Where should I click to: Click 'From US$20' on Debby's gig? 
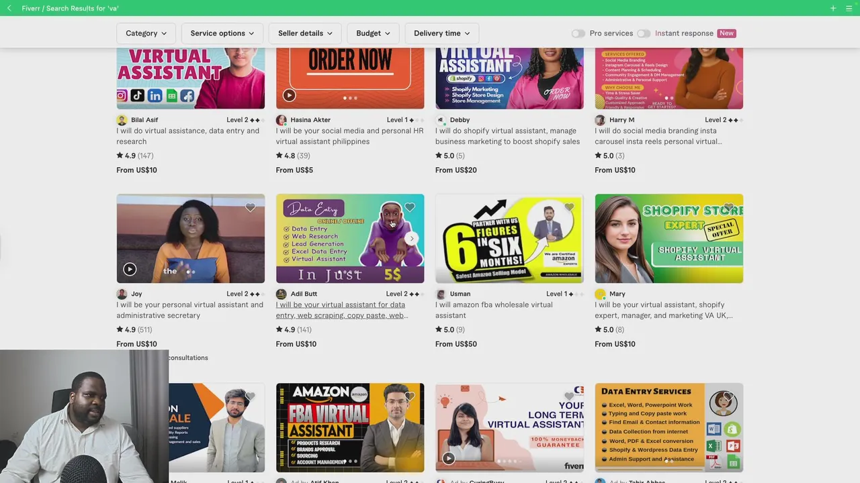[456, 170]
